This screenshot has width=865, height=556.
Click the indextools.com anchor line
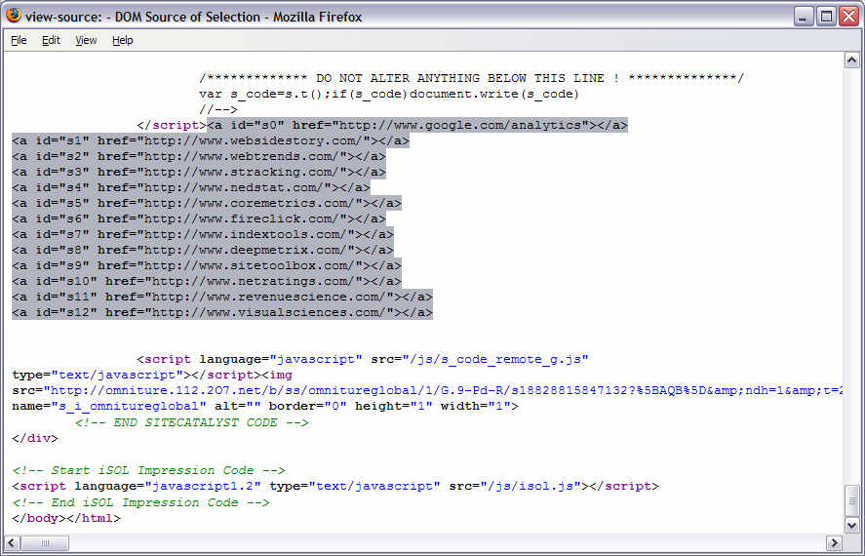coord(203,234)
